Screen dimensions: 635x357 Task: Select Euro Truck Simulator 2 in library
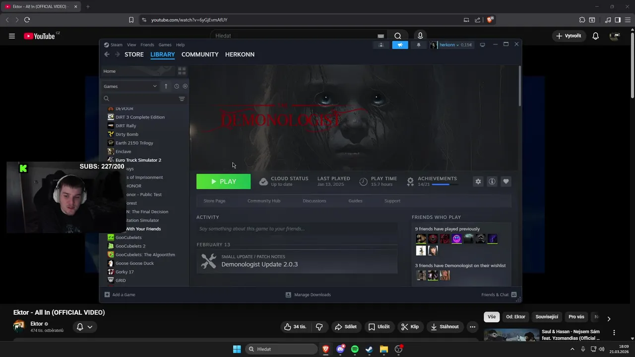pos(138,160)
